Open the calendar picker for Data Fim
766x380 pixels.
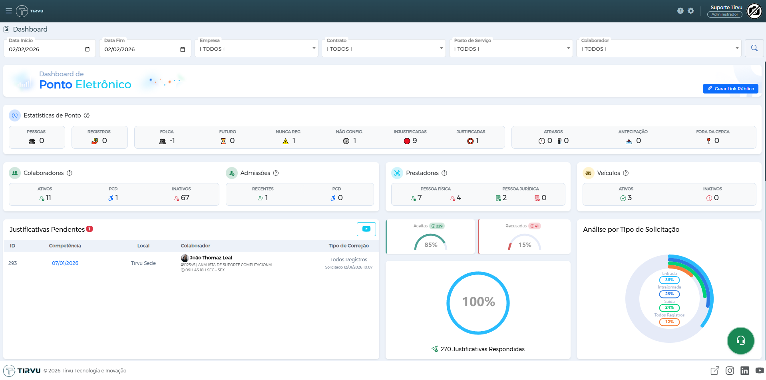(x=183, y=49)
